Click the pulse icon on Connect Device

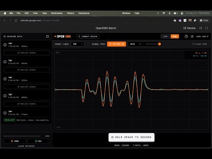pos(79,36)
